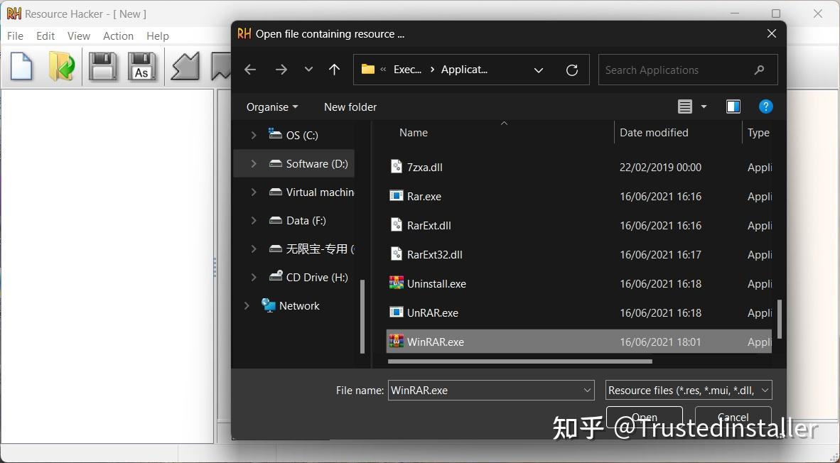
Task: Expand the OS (C:) drive node
Action: (254, 136)
